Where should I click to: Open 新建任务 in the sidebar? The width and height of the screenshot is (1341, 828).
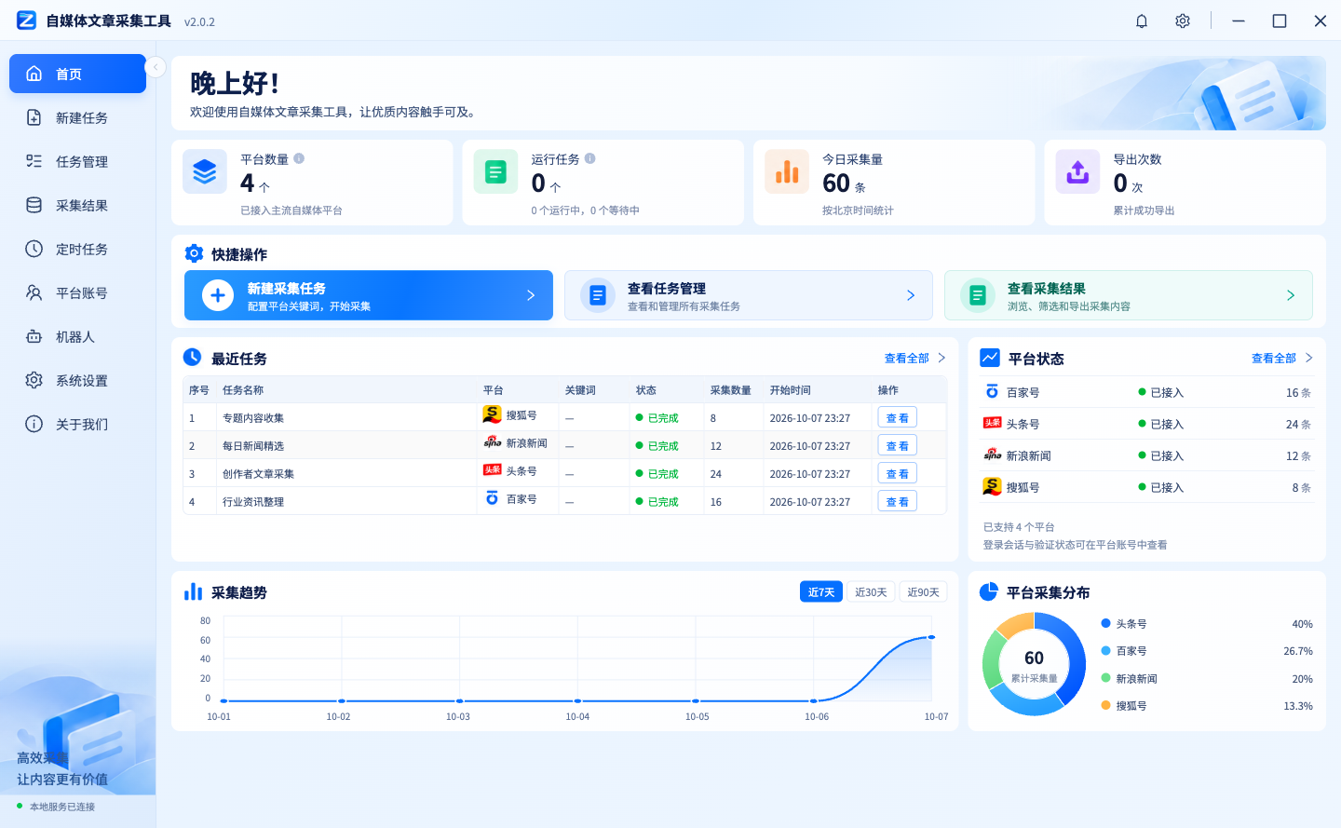pyautogui.click(x=77, y=117)
